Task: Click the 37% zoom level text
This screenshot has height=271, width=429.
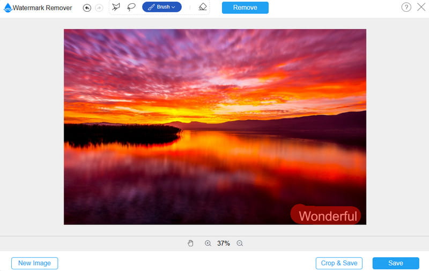Action: point(224,243)
